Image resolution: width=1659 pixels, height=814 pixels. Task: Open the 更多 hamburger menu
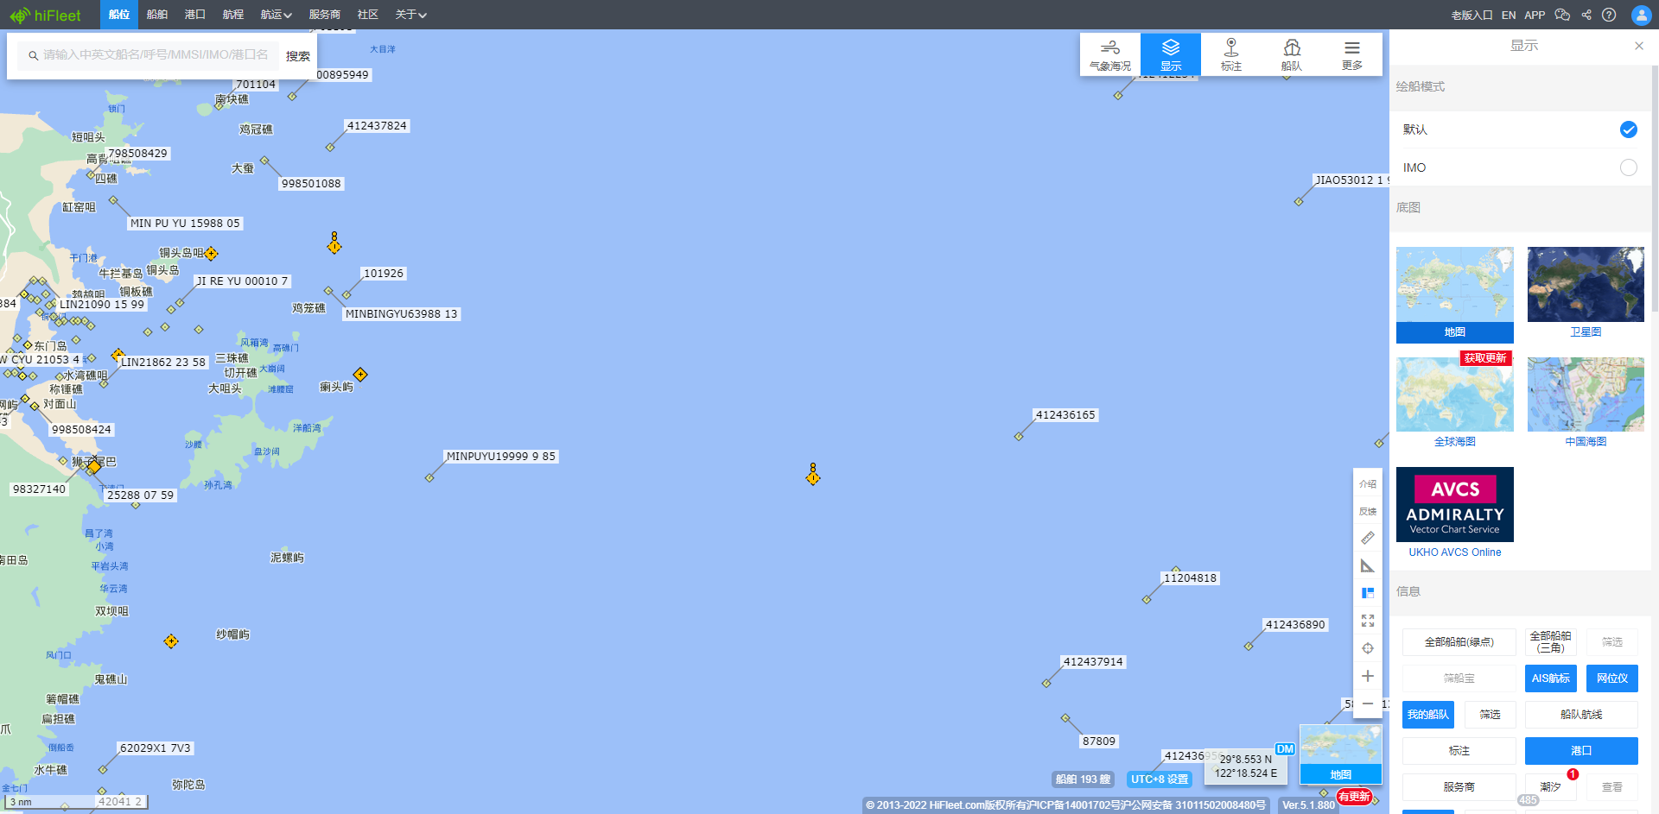tap(1352, 54)
